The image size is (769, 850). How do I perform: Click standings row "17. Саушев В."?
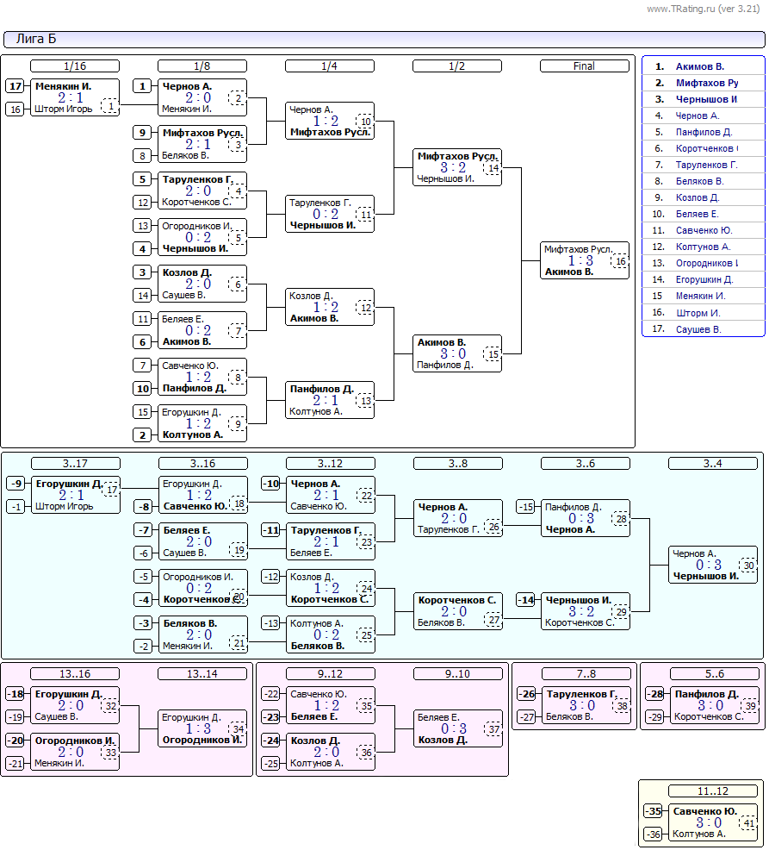pos(703,329)
